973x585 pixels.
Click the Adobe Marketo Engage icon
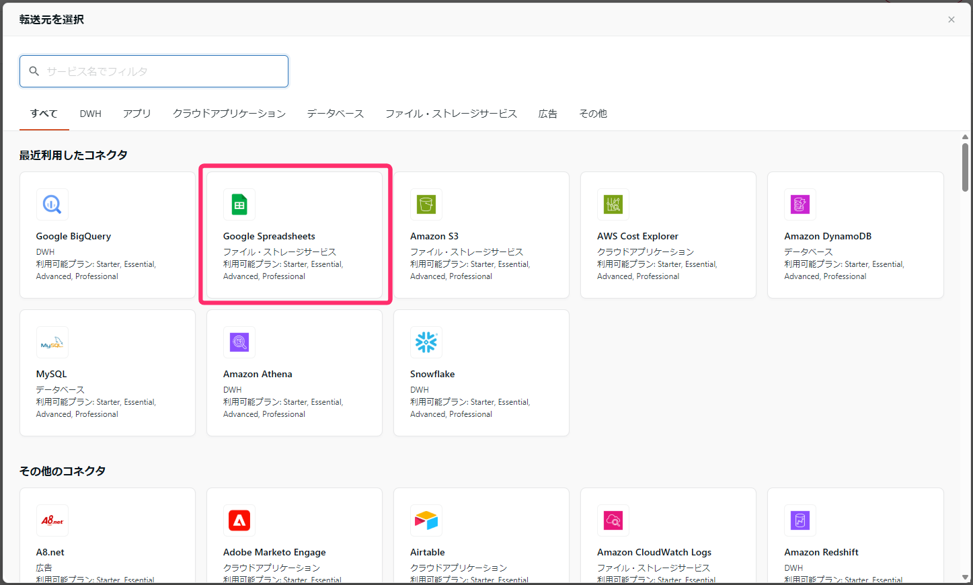point(239,520)
